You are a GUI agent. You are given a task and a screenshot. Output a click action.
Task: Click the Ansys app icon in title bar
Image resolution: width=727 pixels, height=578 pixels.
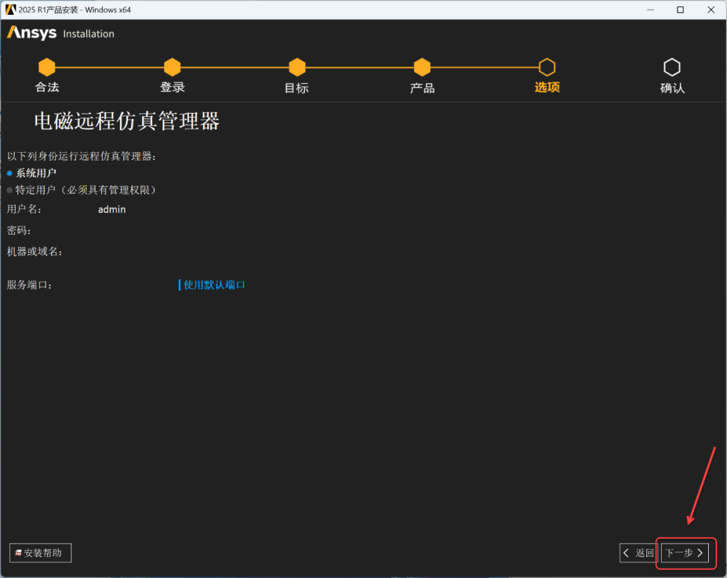(10, 9)
